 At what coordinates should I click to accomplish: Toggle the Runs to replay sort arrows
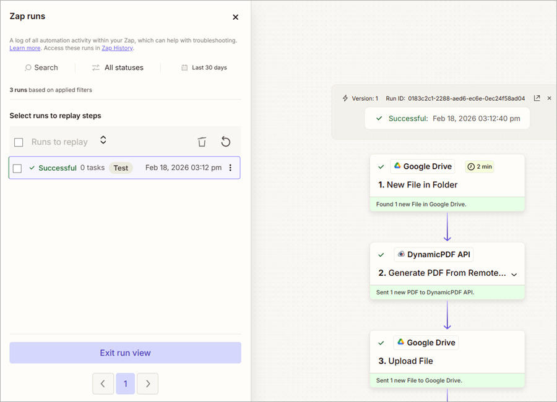103,140
